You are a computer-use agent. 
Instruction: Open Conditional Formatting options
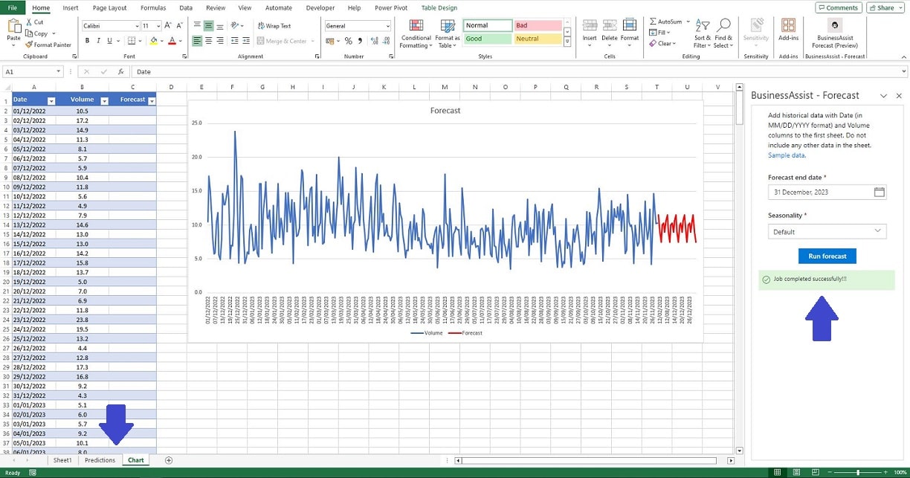[x=416, y=35]
